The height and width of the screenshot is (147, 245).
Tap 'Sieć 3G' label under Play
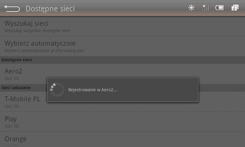(12, 126)
